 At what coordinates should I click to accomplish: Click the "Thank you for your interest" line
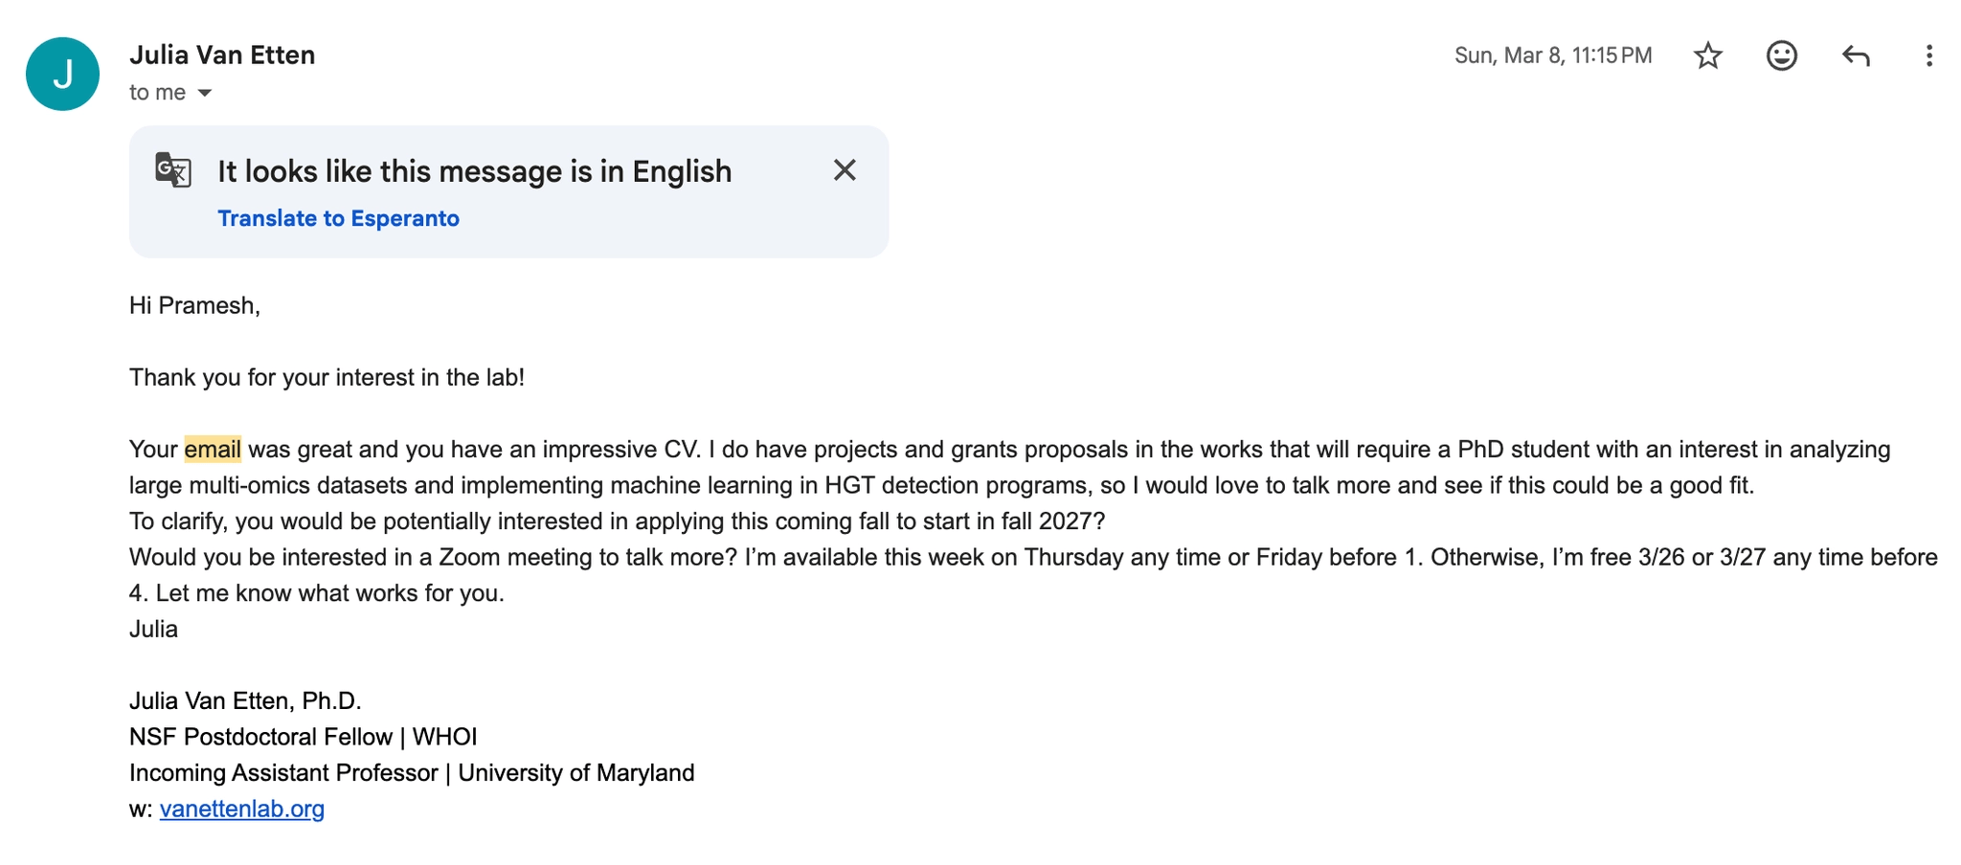pyautogui.click(x=327, y=377)
